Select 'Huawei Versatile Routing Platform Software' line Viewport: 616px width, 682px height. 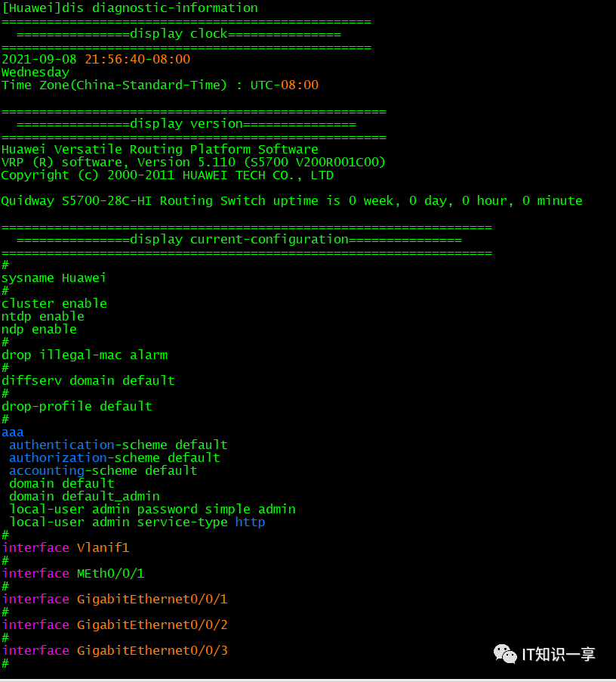[160, 150]
